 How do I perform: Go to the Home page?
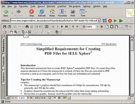point(52,13)
